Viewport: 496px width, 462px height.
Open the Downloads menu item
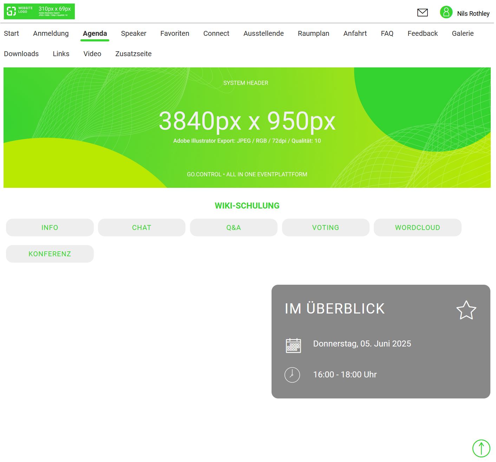(21, 54)
